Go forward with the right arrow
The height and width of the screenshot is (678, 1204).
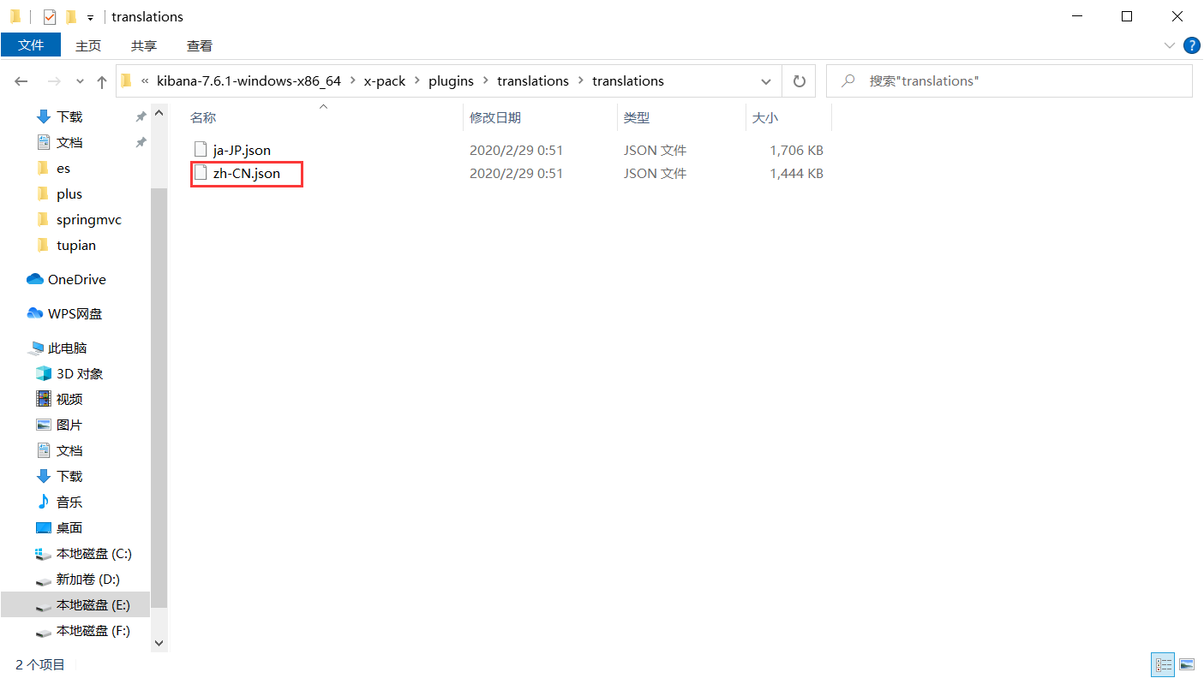pyautogui.click(x=53, y=81)
